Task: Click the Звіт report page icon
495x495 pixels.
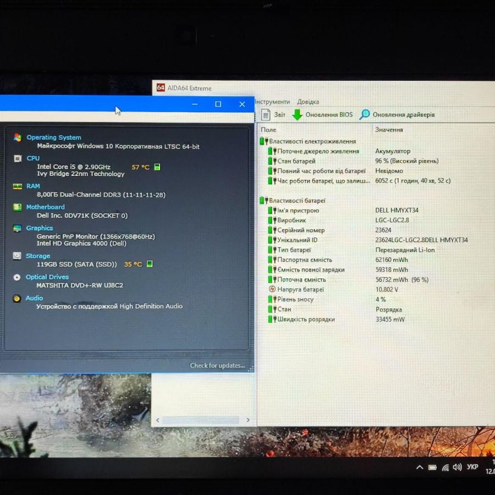Action: point(266,114)
